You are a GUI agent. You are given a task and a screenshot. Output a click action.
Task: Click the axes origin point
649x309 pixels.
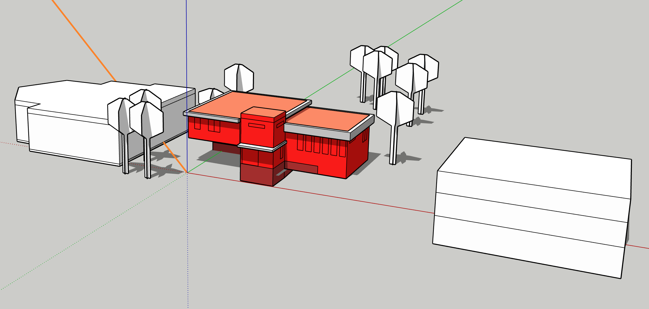pos(187,173)
